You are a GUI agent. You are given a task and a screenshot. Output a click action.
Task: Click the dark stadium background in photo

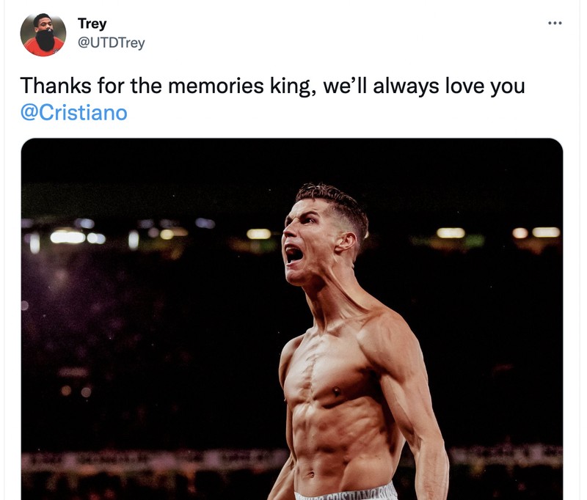coord(110,220)
